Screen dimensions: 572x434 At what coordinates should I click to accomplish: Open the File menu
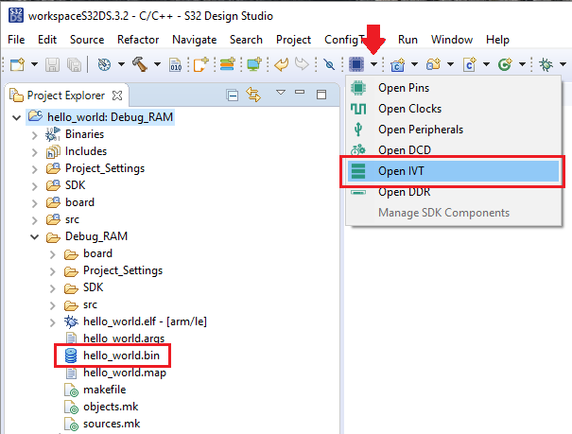tap(16, 40)
